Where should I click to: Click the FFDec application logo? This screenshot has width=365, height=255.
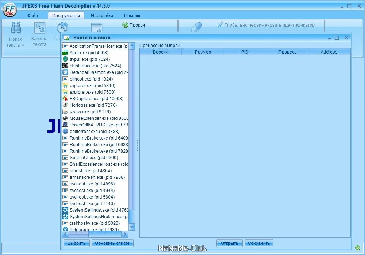(10, 10)
